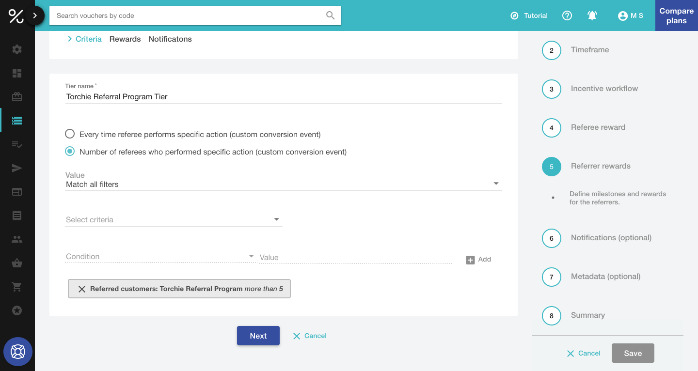Click the customers people icon in sidebar

17,239
